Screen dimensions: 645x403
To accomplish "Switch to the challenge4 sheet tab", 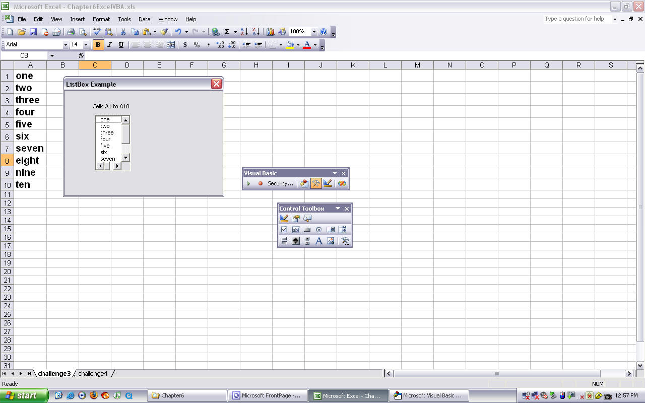I will pyautogui.click(x=93, y=373).
